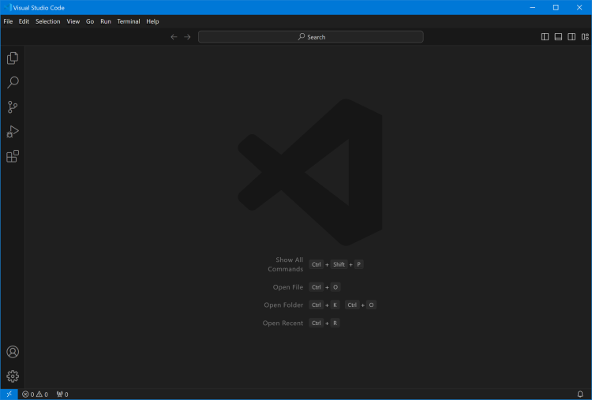
Task: Open the Customize Layout control
Action: pos(585,37)
